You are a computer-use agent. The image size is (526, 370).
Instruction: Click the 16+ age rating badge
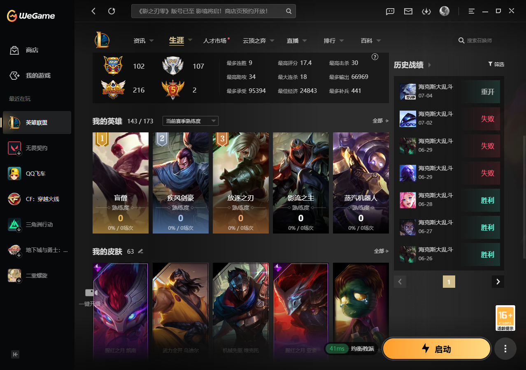click(x=505, y=318)
